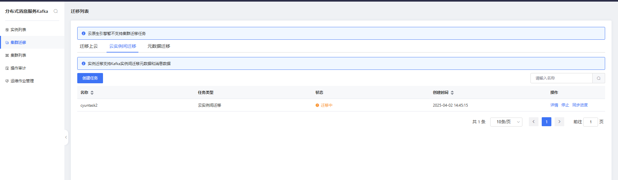Go to next page arrow

559,122
